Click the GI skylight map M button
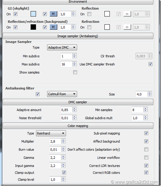The image size is (161, 186). [x=53, y=14]
